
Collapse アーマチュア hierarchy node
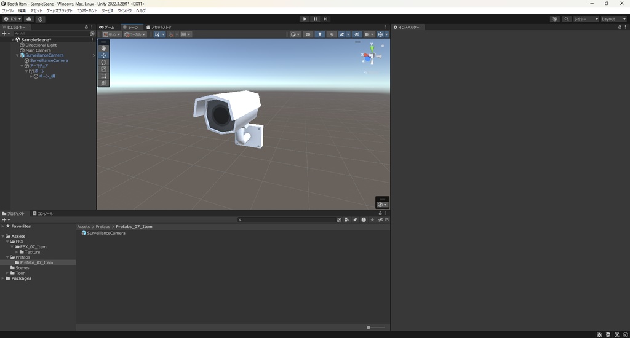click(22, 66)
